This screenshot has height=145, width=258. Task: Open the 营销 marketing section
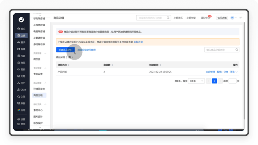21,69
